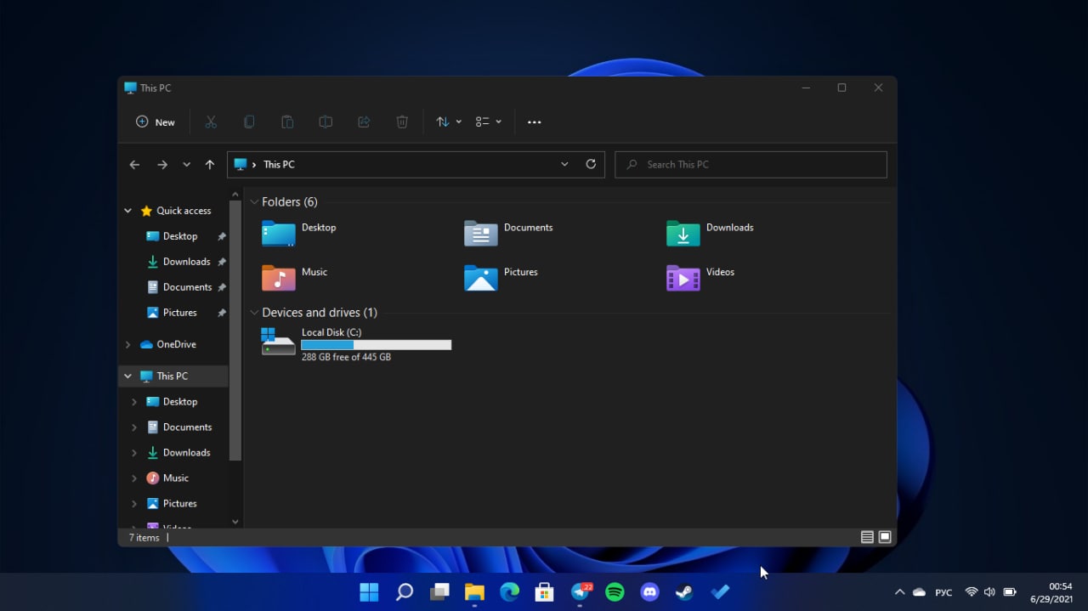Click the Paste clipboard icon
The height and width of the screenshot is (611, 1088).
[287, 122]
